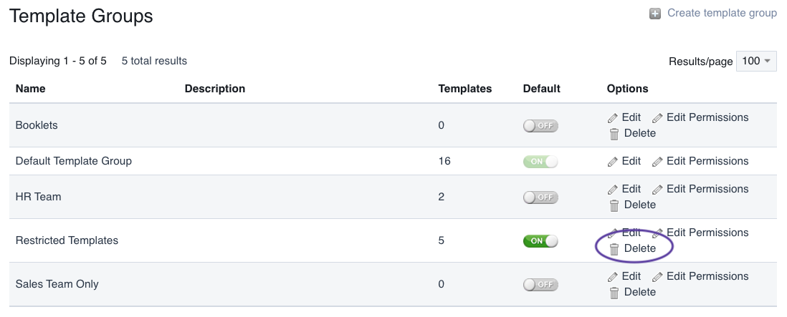Image resolution: width=787 pixels, height=317 pixels.
Task: Click the plus icon beside Create template group
Action: (x=655, y=14)
